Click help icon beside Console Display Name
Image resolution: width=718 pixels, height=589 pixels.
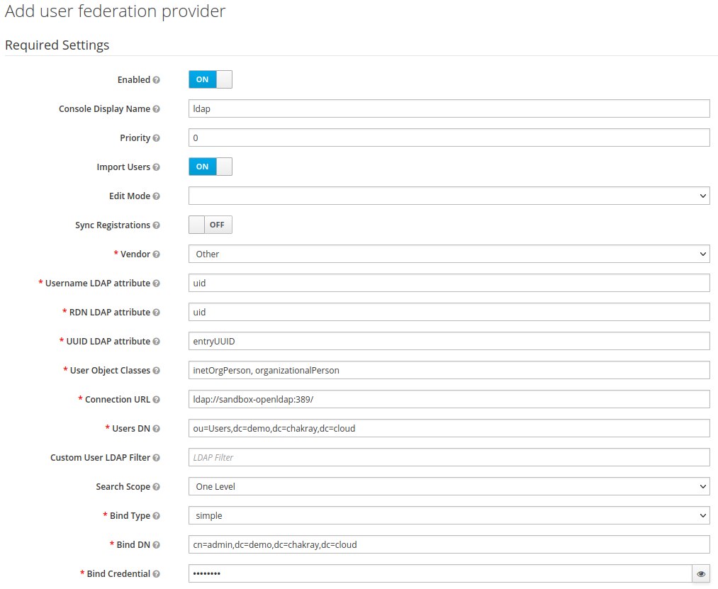[x=156, y=109]
